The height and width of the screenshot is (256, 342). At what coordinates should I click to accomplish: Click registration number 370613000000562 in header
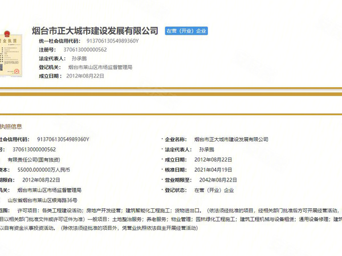coord(85,49)
